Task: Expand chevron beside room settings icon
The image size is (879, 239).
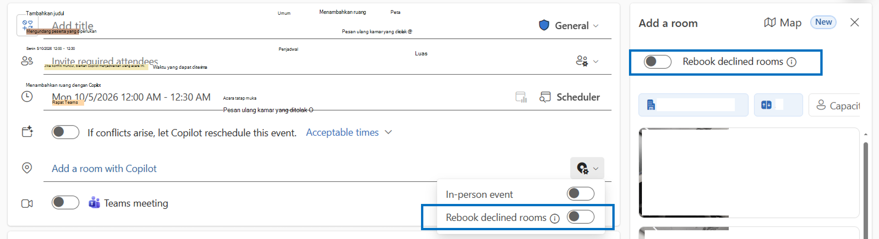Action: click(596, 169)
